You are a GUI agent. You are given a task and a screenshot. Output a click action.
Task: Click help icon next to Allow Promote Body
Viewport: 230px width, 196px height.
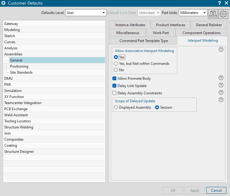point(221,78)
